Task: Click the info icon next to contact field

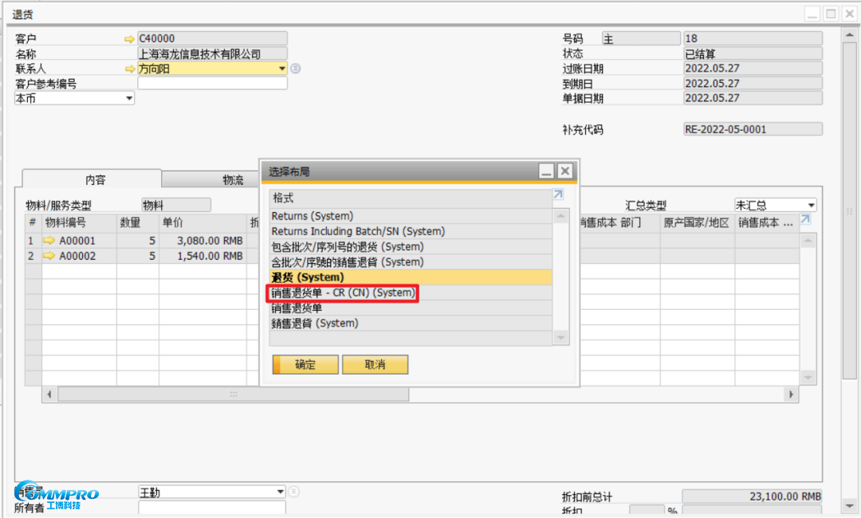Action: (296, 69)
